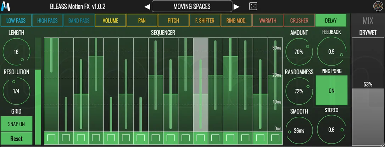The image size is (385, 147).
Task: Click the Reset grid button
Action: [x=16, y=139]
